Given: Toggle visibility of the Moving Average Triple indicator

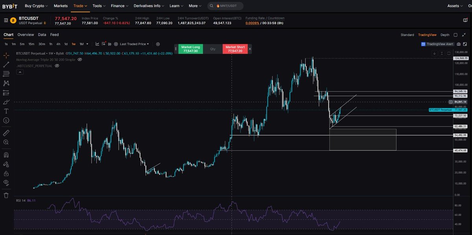Looking at the screenshot, I should [x=79, y=59].
